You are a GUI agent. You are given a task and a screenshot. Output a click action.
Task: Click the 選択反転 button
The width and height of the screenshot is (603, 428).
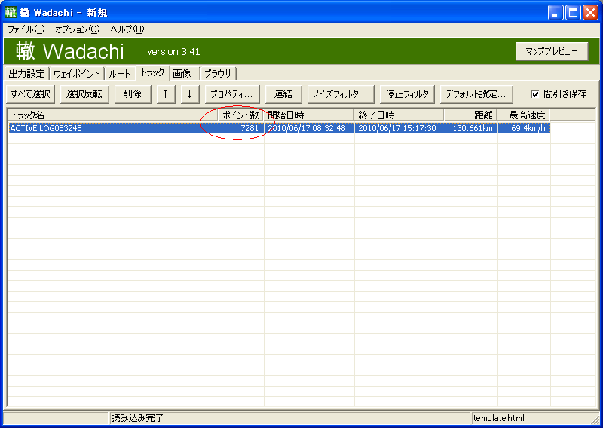[x=84, y=94]
